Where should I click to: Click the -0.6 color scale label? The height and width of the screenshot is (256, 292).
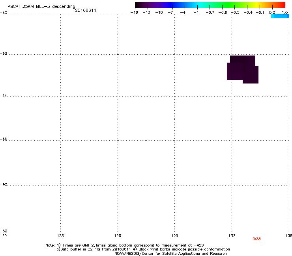click(223, 13)
